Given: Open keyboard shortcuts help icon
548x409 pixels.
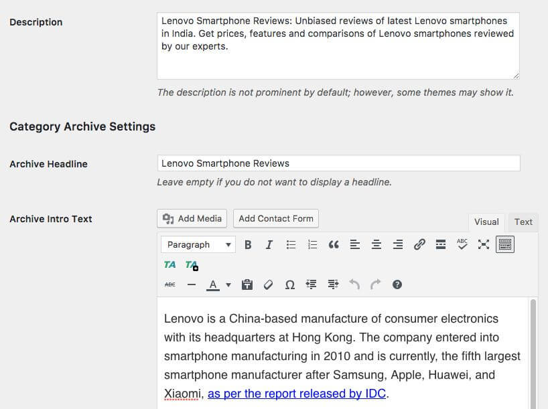Looking at the screenshot, I should pos(397,284).
